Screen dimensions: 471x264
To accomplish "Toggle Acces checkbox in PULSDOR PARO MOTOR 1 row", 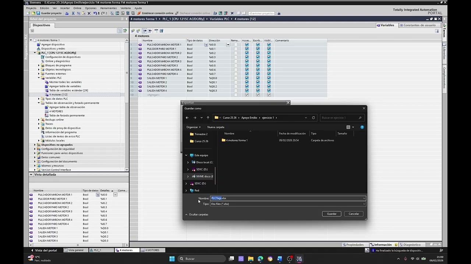I will tap(247, 49).
